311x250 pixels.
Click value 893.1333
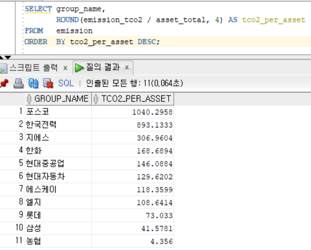(155, 125)
